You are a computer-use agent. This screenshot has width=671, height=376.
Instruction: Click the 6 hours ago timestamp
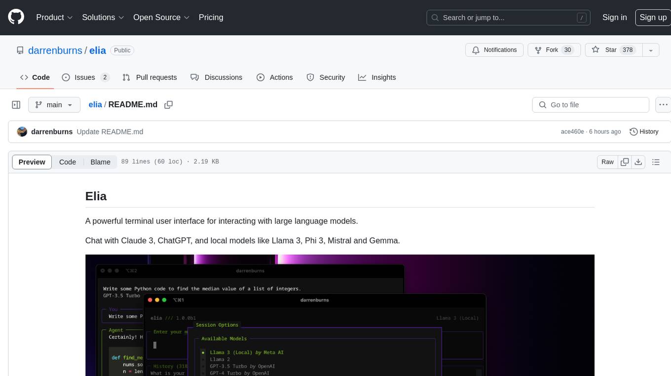(x=605, y=132)
